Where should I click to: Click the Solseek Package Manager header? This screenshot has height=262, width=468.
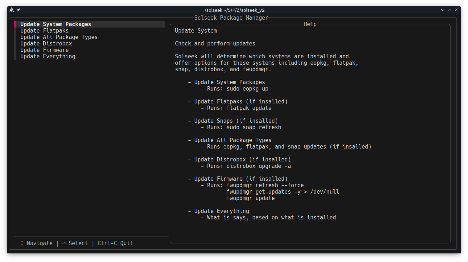pyautogui.click(x=231, y=18)
